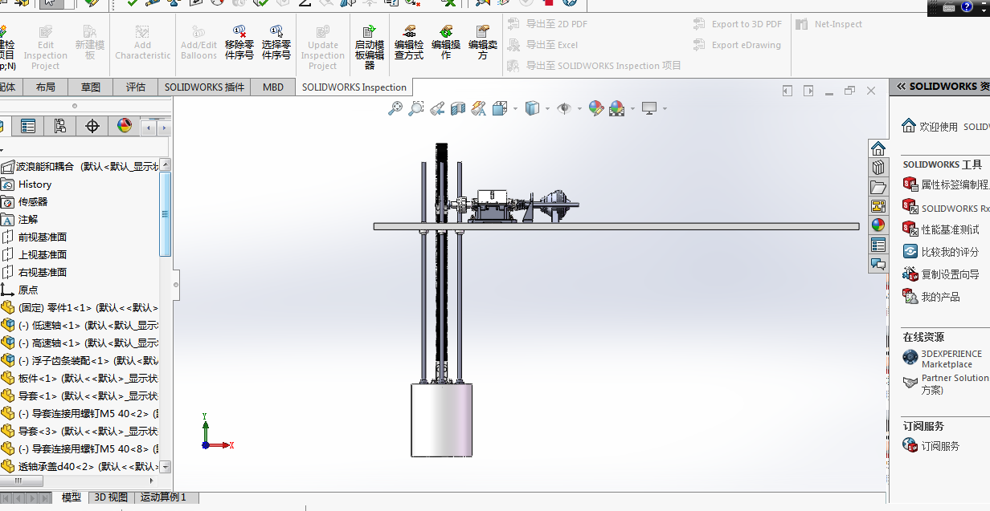Open PropertyManager tab in left panel

28,126
